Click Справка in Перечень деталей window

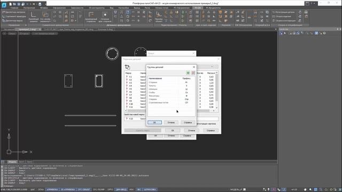(x=211, y=130)
